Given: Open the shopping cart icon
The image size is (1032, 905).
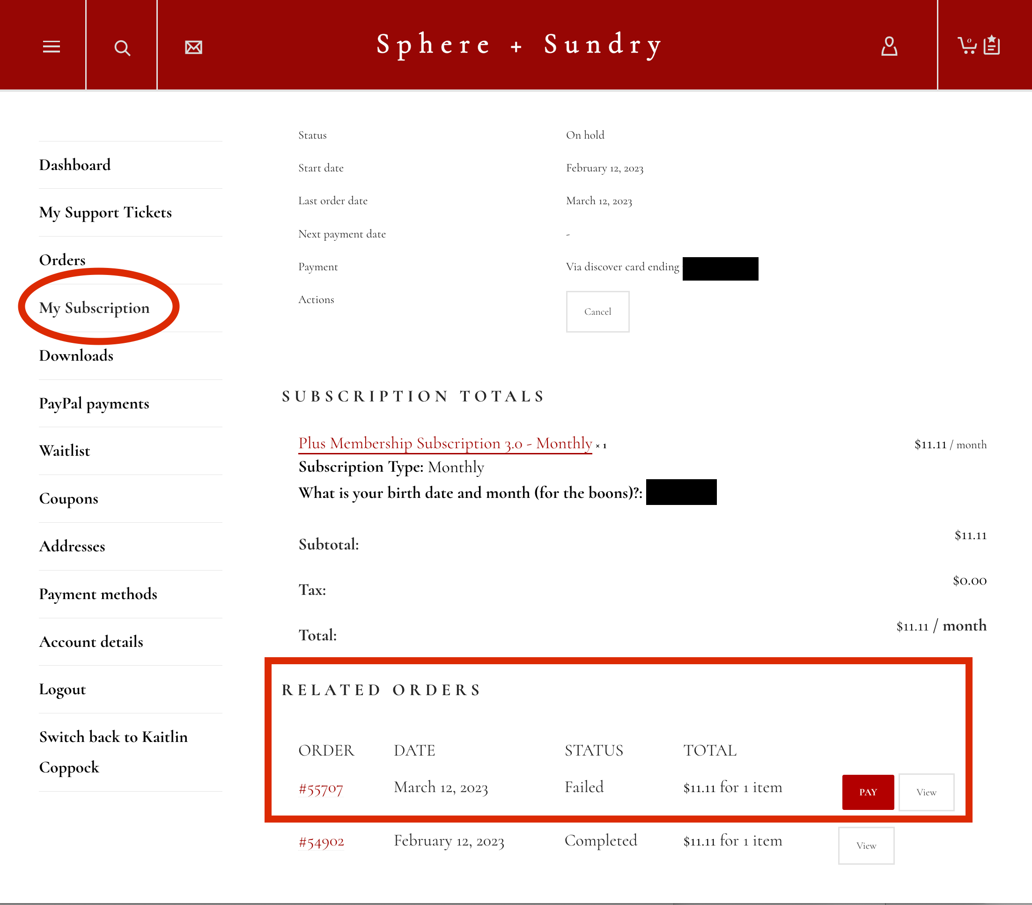Looking at the screenshot, I should (967, 45).
